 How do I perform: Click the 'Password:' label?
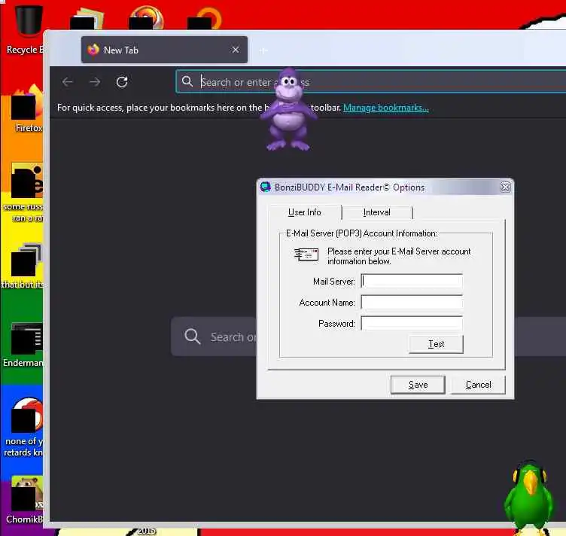(x=336, y=324)
